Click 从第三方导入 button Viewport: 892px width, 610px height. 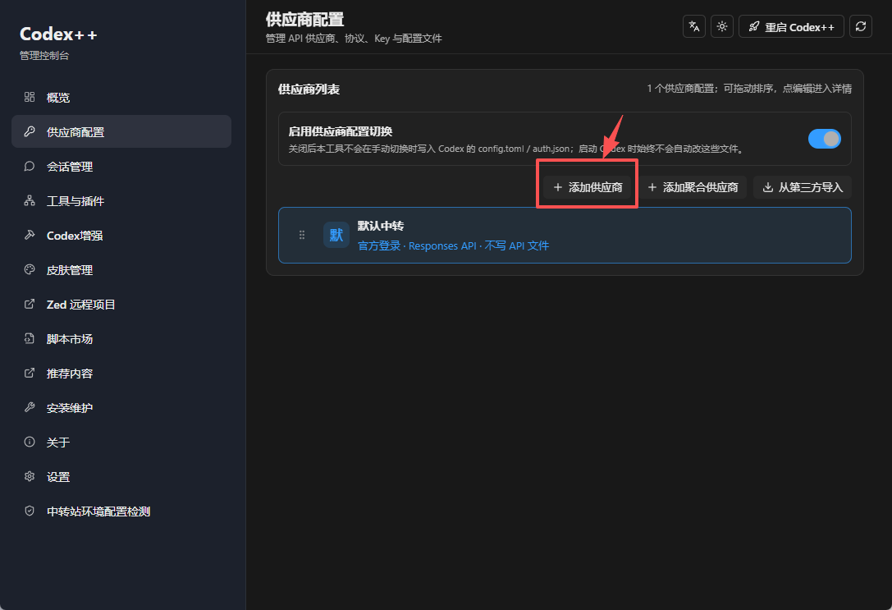[x=802, y=187]
